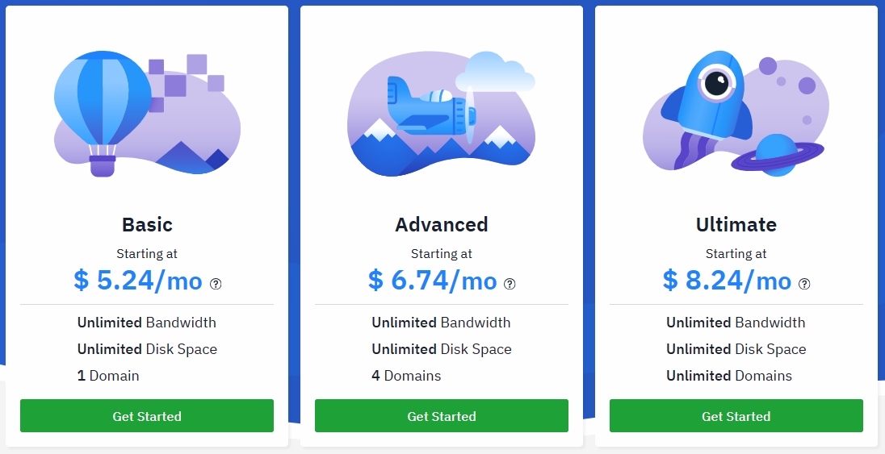Get Started with the Basic plan

[x=147, y=415]
